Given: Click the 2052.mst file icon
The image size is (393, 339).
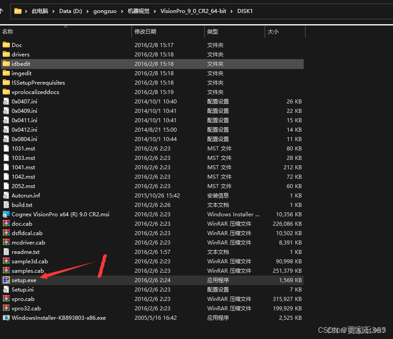Looking at the screenshot, I should click(x=6, y=186).
